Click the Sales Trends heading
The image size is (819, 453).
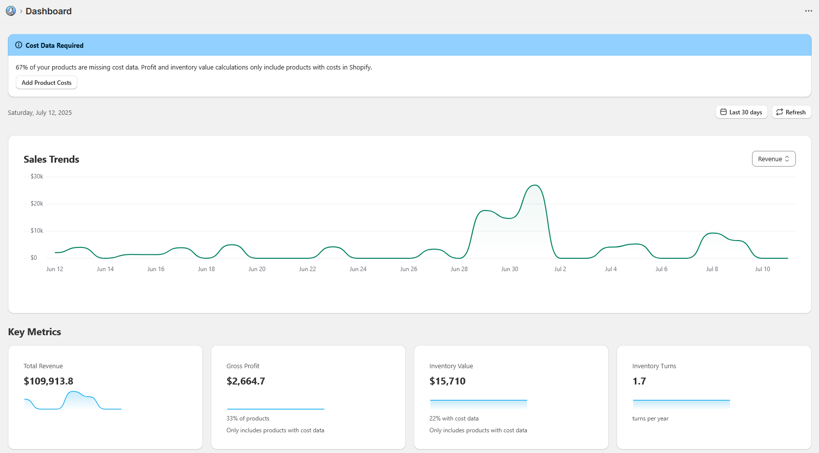tap(51, 159)
